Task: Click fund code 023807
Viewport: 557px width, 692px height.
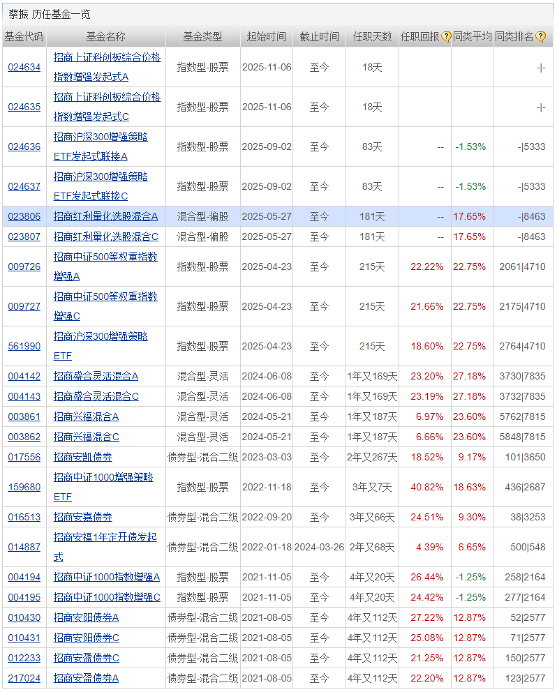Action: pos(24,236)
